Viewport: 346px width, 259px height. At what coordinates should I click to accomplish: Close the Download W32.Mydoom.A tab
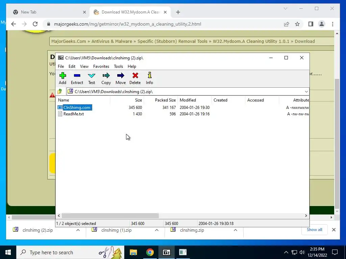[x=165, y=12]
